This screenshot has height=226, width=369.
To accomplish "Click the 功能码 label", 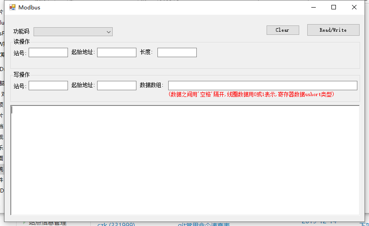I will (x=21, y=31).
